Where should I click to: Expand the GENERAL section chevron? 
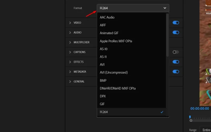pos(70,82)
